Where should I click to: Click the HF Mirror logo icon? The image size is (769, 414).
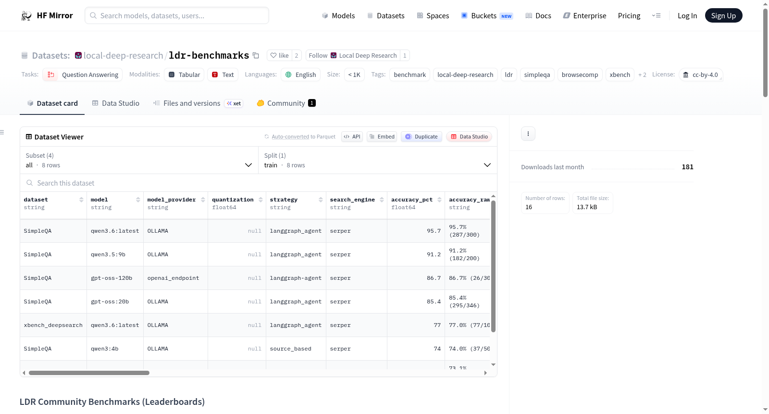coord(26,16)
